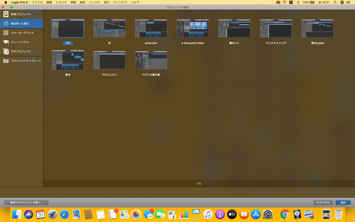
Task: Select the 115 project thumbnail
Action: click(x=68, y=29)
